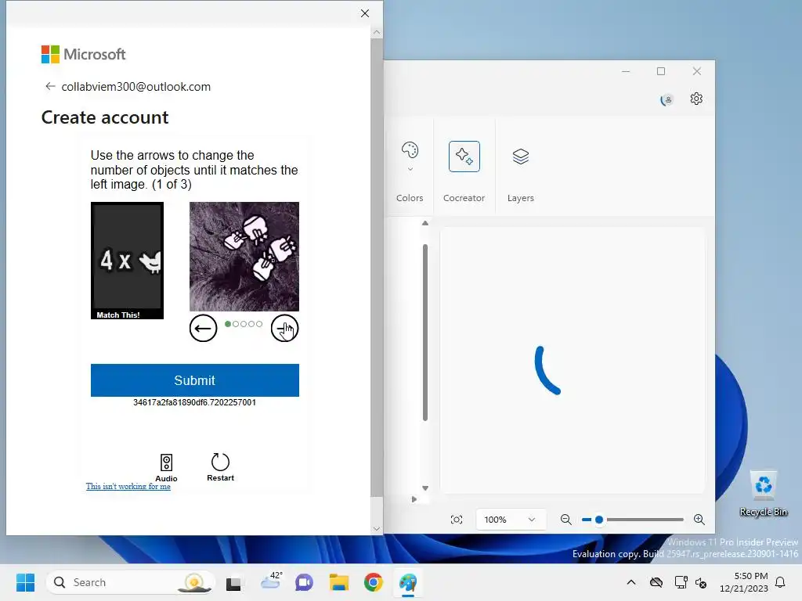Click the up arrow of Paint's vertical scrollbar
Screen dimensions: 802x601
click(x=425, y=223)
